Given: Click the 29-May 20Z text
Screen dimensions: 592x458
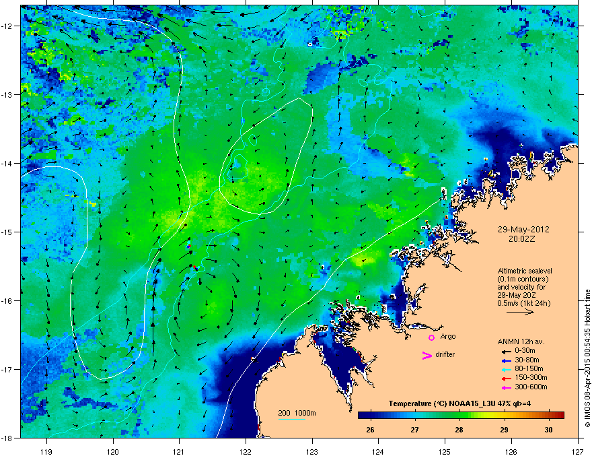Looking at the screenshot, I should [x=516, y=295].
